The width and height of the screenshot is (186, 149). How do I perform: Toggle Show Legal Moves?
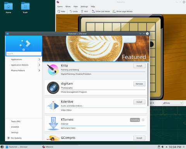point(122,11)
